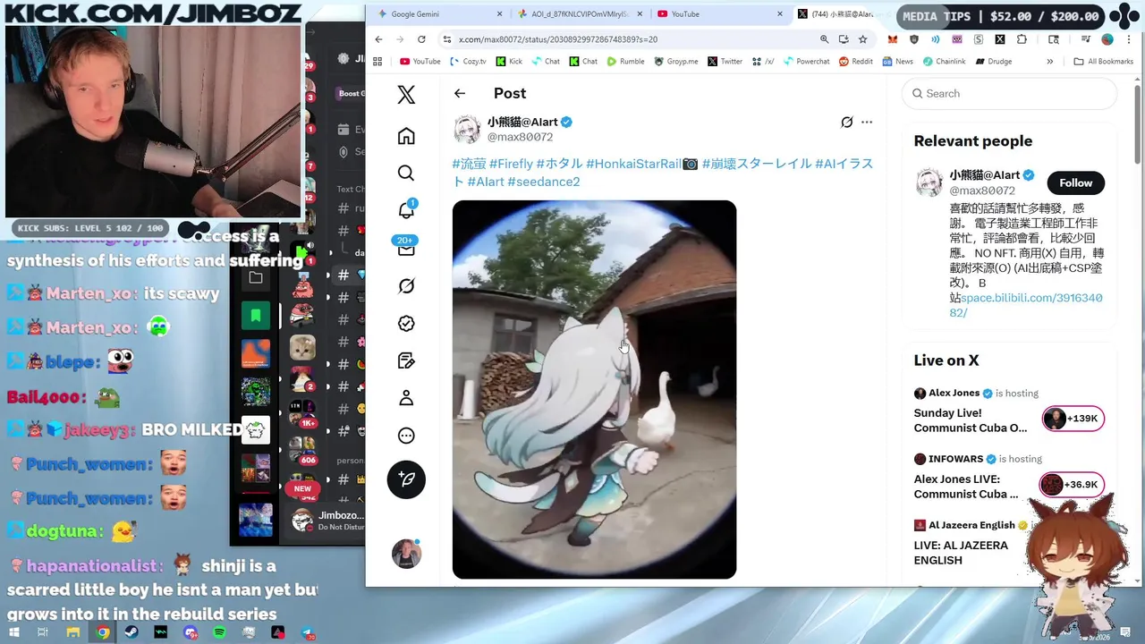Switch to Google Gemini tab
The image size is (1145, 644).
click(438, 14)
